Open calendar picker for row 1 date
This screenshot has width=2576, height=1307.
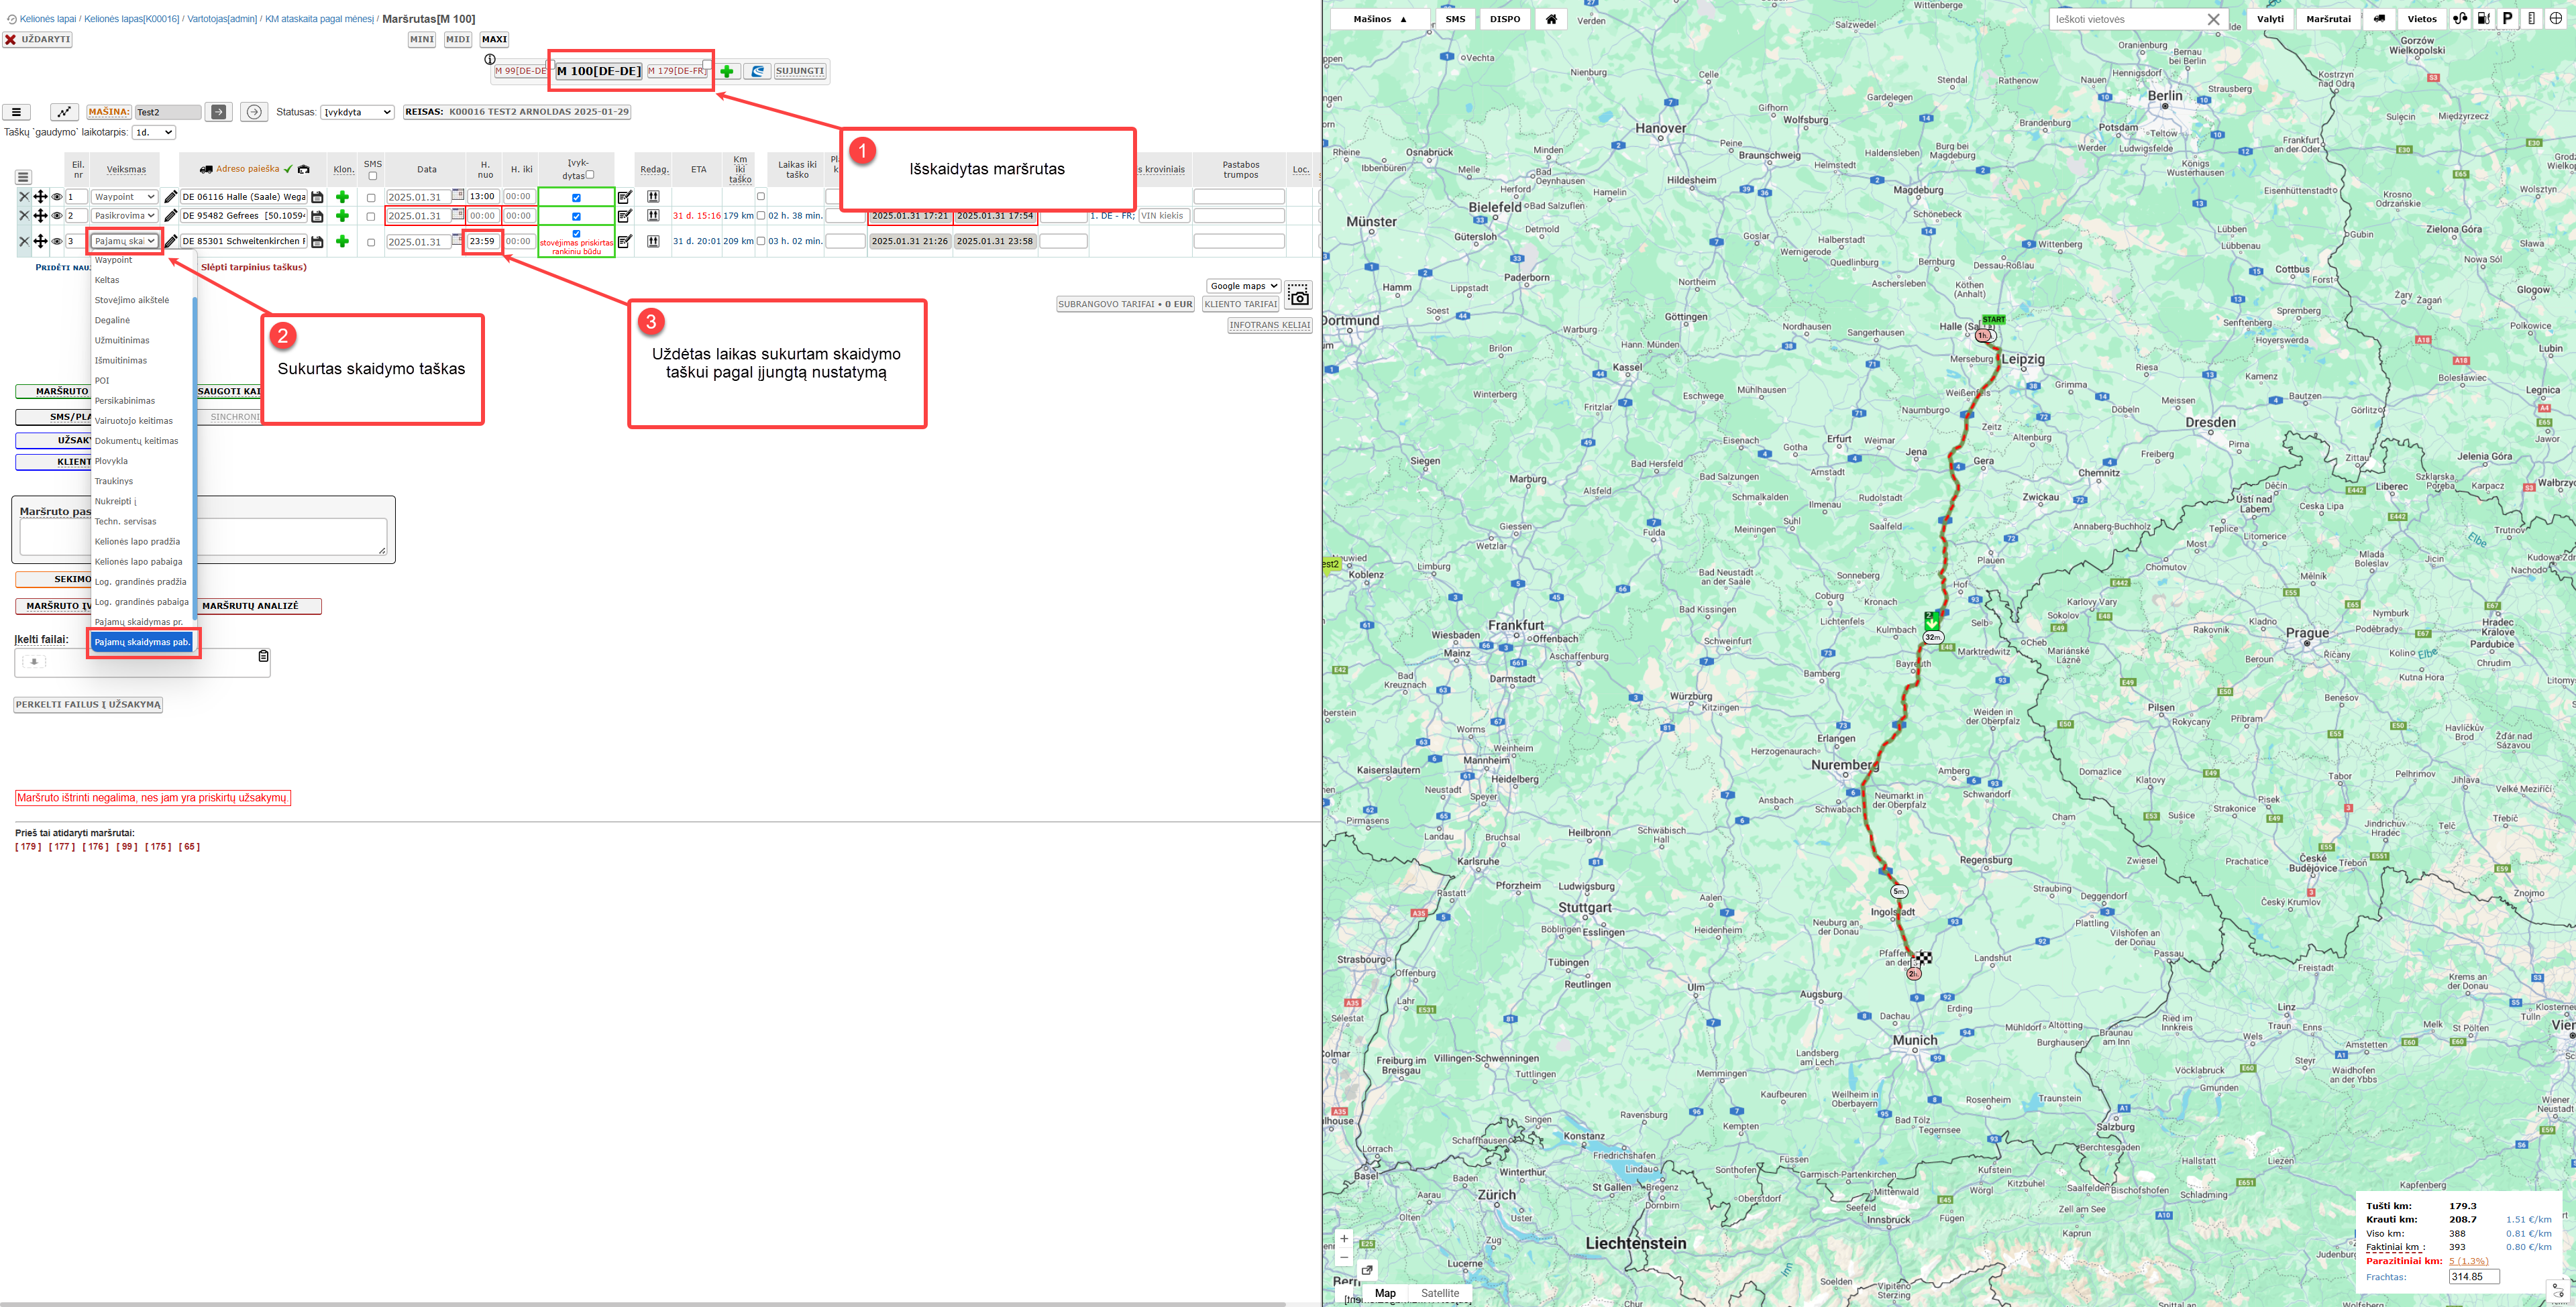[458, 195]
